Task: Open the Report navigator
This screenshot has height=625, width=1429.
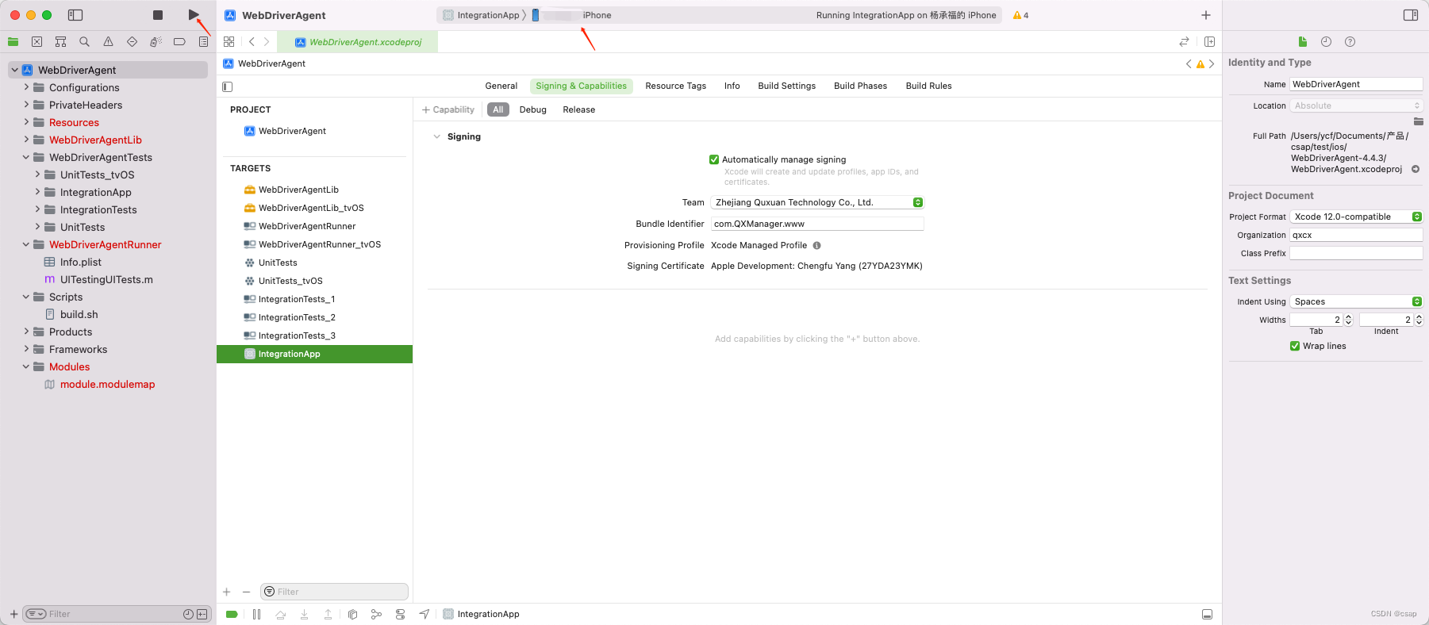Action: pyautogui.click(x=203, y=41)
